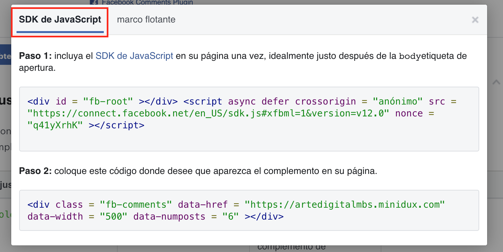This screenshot has height=252, width=503.
Task: Select the fb-comments div code box
Action: (249, 210)
